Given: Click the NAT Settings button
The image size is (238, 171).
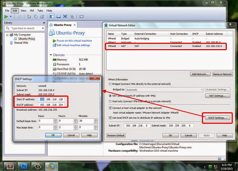Looking at the screenshot, I should coord(218,96).
